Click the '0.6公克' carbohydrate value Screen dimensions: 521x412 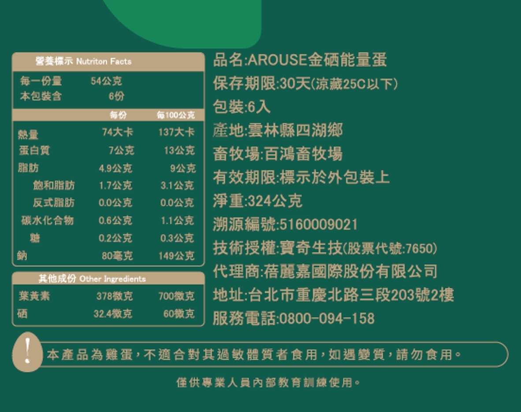click(x=115, y=220)
